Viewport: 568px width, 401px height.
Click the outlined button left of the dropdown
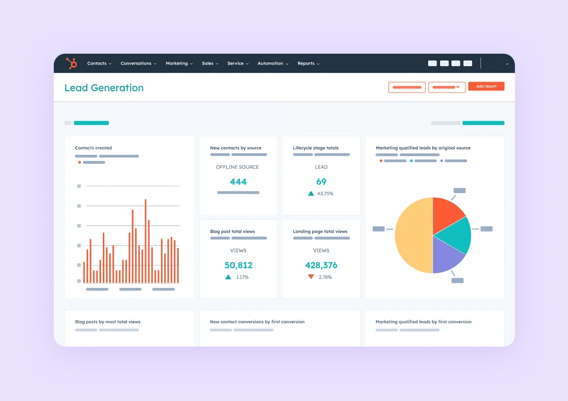click(x=407, y=87)
